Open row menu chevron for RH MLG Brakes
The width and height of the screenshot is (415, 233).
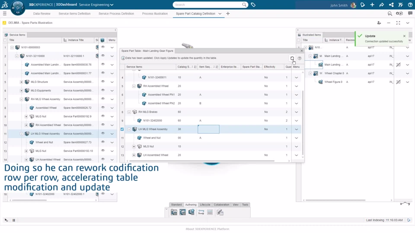(x=297, y=112)
